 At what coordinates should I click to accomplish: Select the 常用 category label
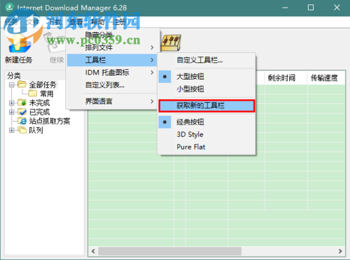click(x=47, y=94)
